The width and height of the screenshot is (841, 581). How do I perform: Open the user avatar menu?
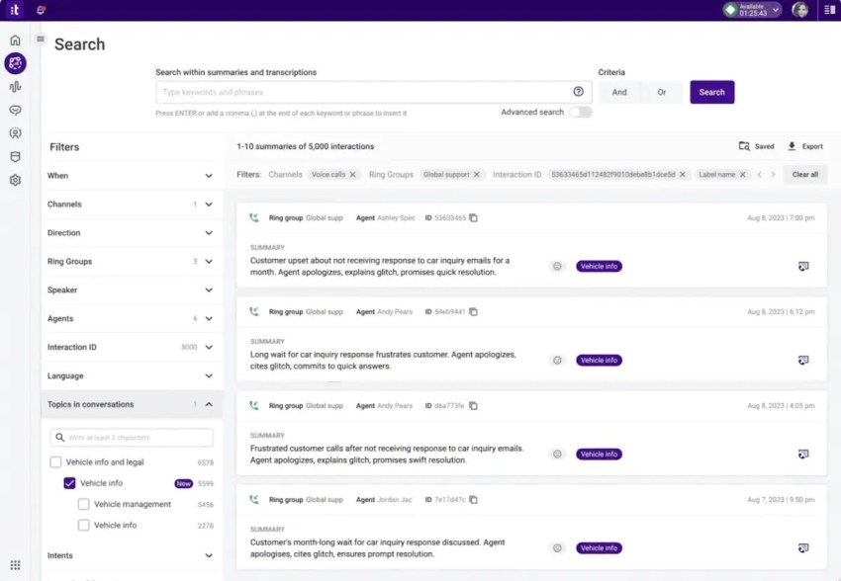click(799, 10)
